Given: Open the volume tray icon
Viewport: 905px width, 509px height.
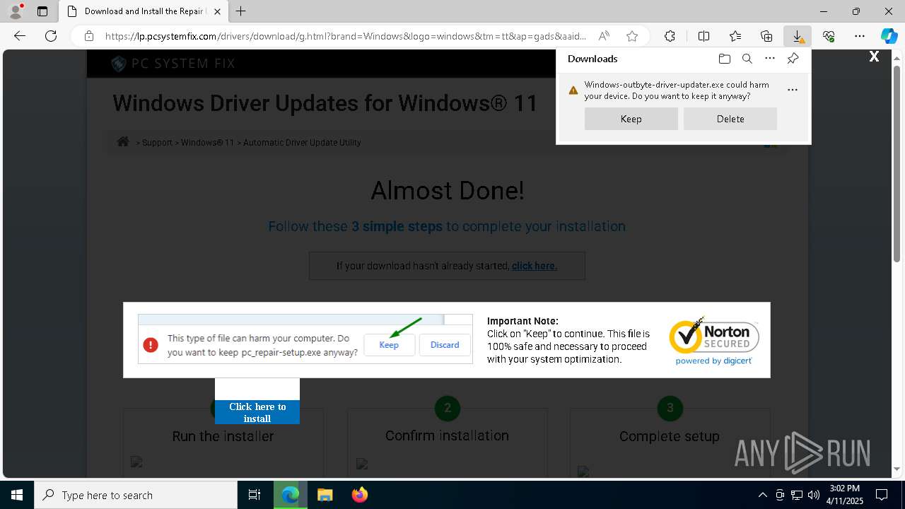Looking at the screenshot, I should click(x=814, y=495).
